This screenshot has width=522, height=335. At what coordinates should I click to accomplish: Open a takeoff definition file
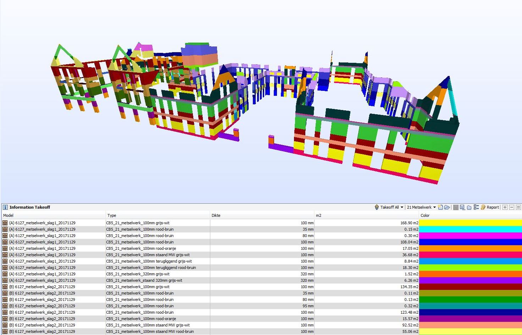[x=447, y=207]
